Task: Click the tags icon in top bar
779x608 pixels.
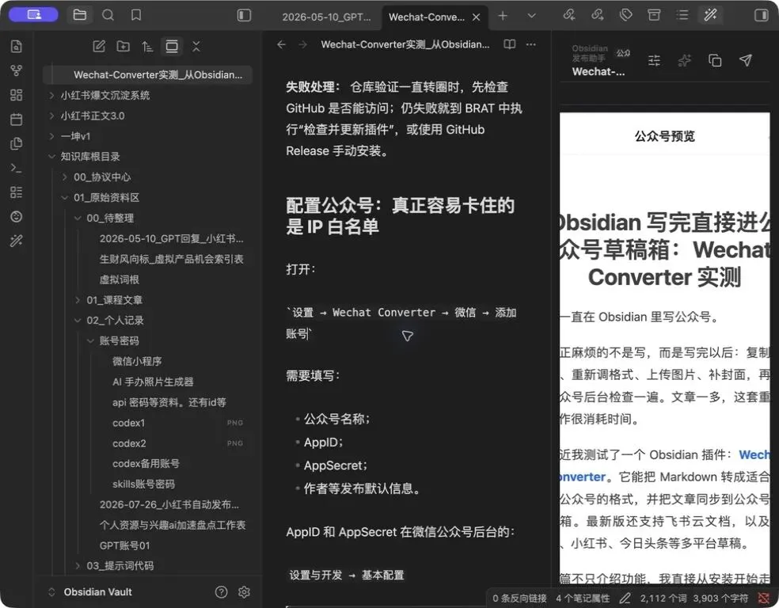Action: [x=626, y=15]
